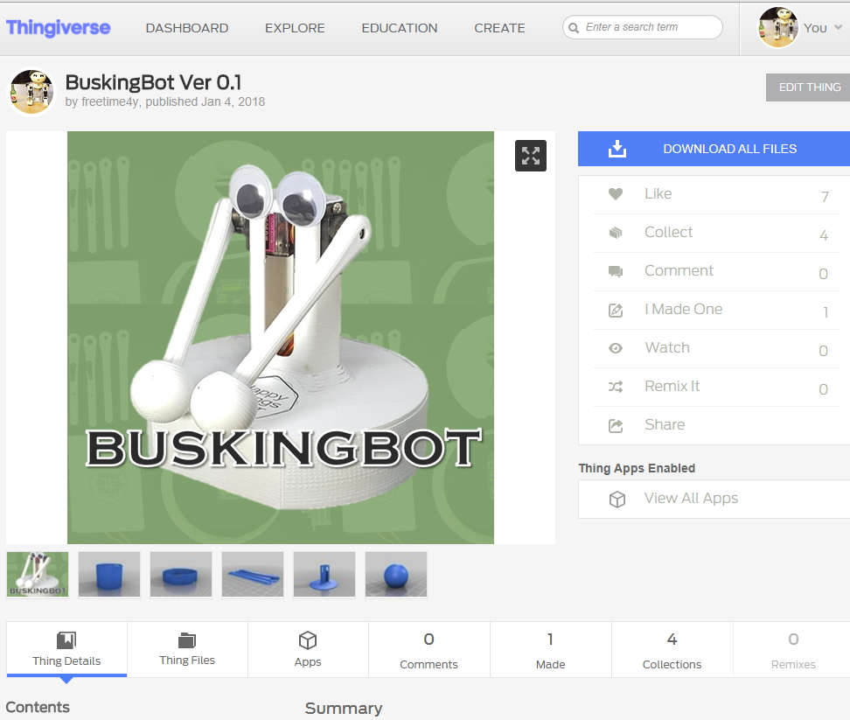
Task: Click the Comment label
Action: pos(679,270)
